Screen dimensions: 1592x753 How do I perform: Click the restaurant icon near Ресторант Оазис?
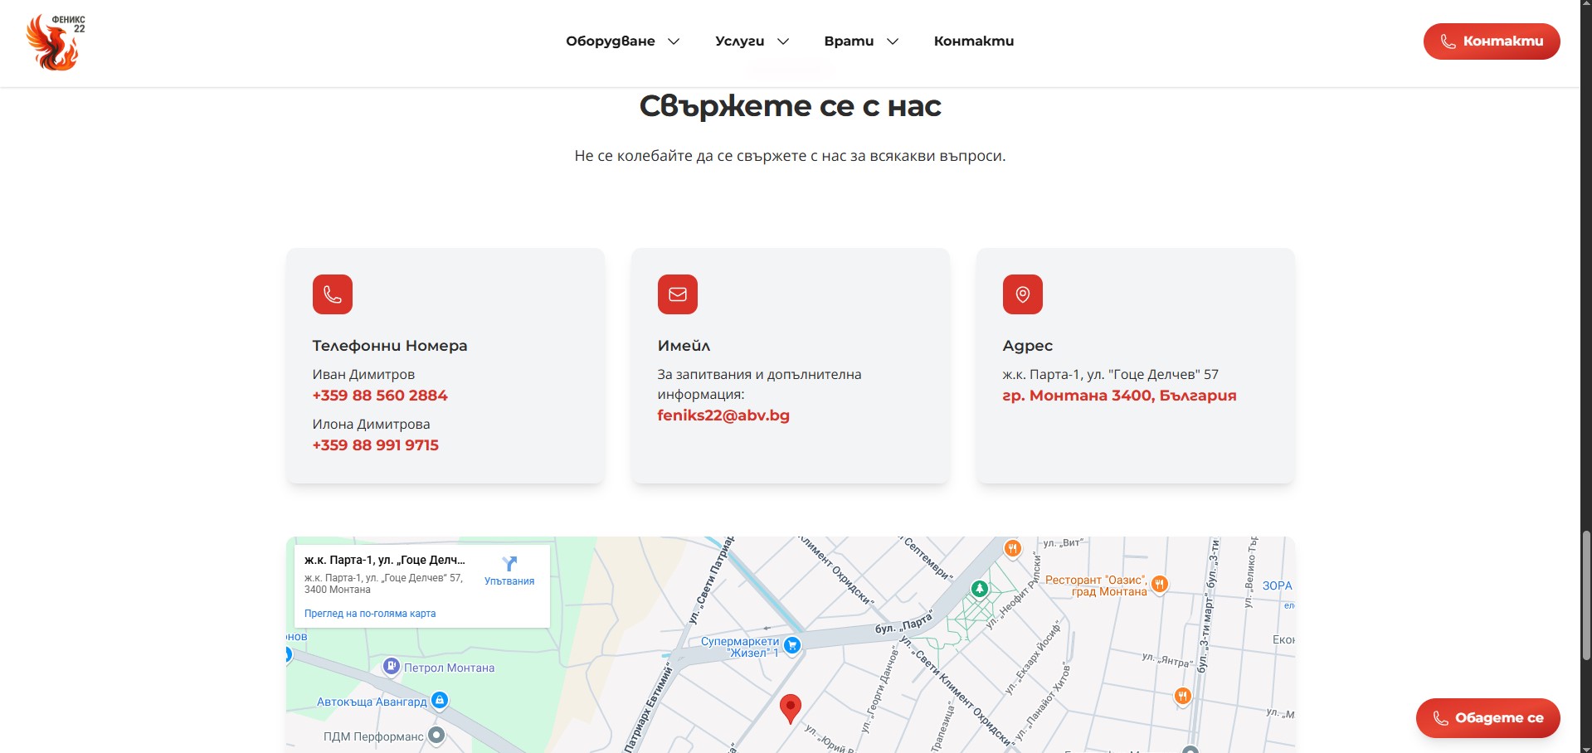coord(1159,583)
